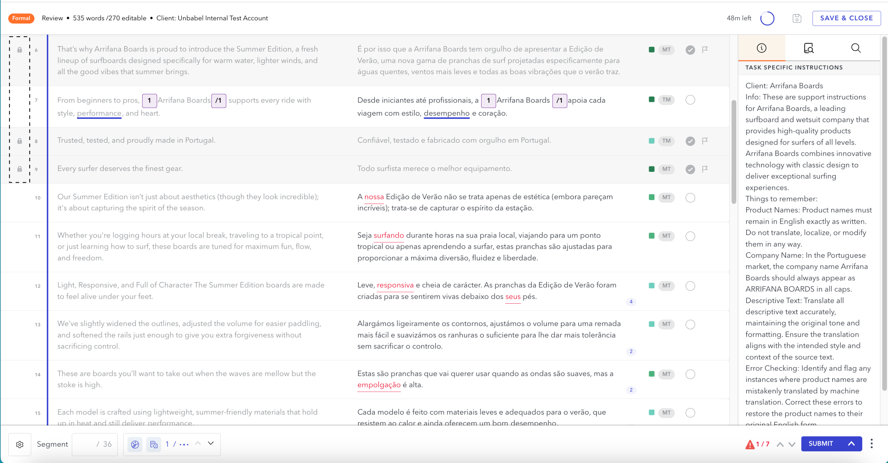Click the Submit button

pyautogui.click(x=821, y=444)
